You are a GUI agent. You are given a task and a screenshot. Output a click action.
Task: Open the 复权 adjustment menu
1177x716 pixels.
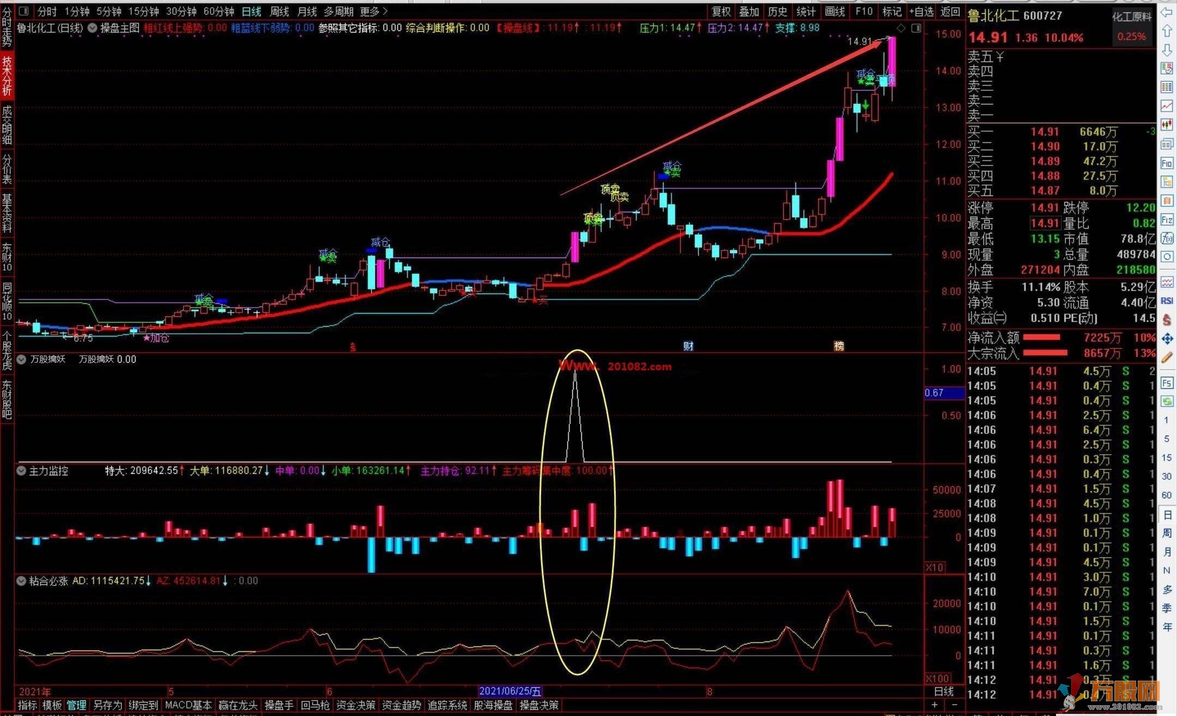pos(721,11)
